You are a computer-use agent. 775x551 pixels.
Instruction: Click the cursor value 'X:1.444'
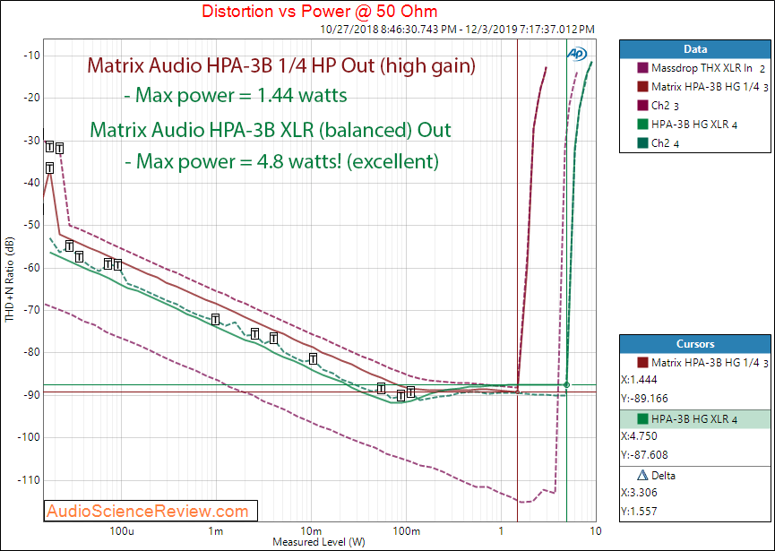(x=639, y=380)
